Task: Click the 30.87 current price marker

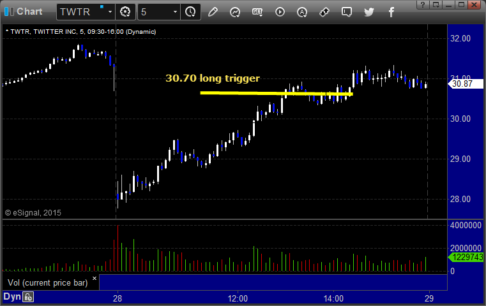Action: [466, 84]
